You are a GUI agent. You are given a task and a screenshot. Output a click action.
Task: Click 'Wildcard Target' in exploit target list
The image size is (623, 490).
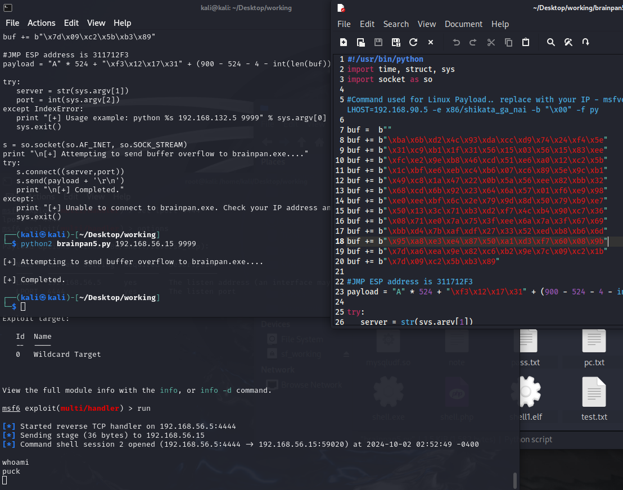67,354
